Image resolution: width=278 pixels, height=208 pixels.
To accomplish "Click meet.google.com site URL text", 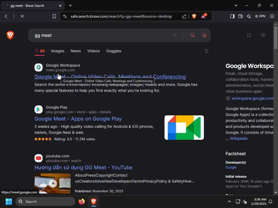I will tap(60, 70).
